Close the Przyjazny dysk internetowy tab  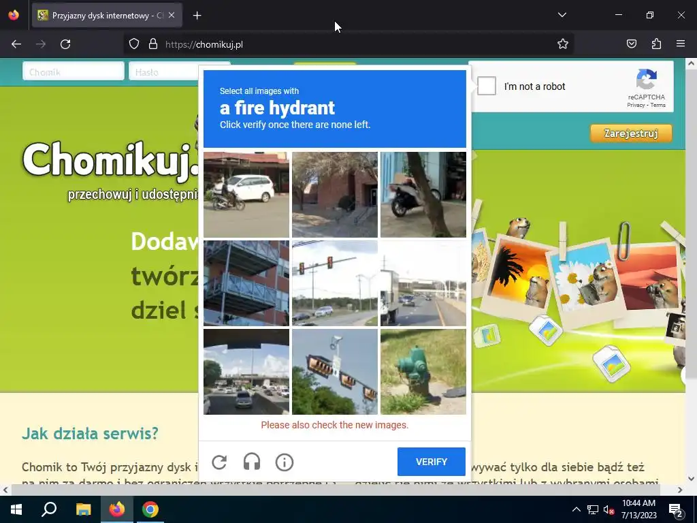[172, 15]
